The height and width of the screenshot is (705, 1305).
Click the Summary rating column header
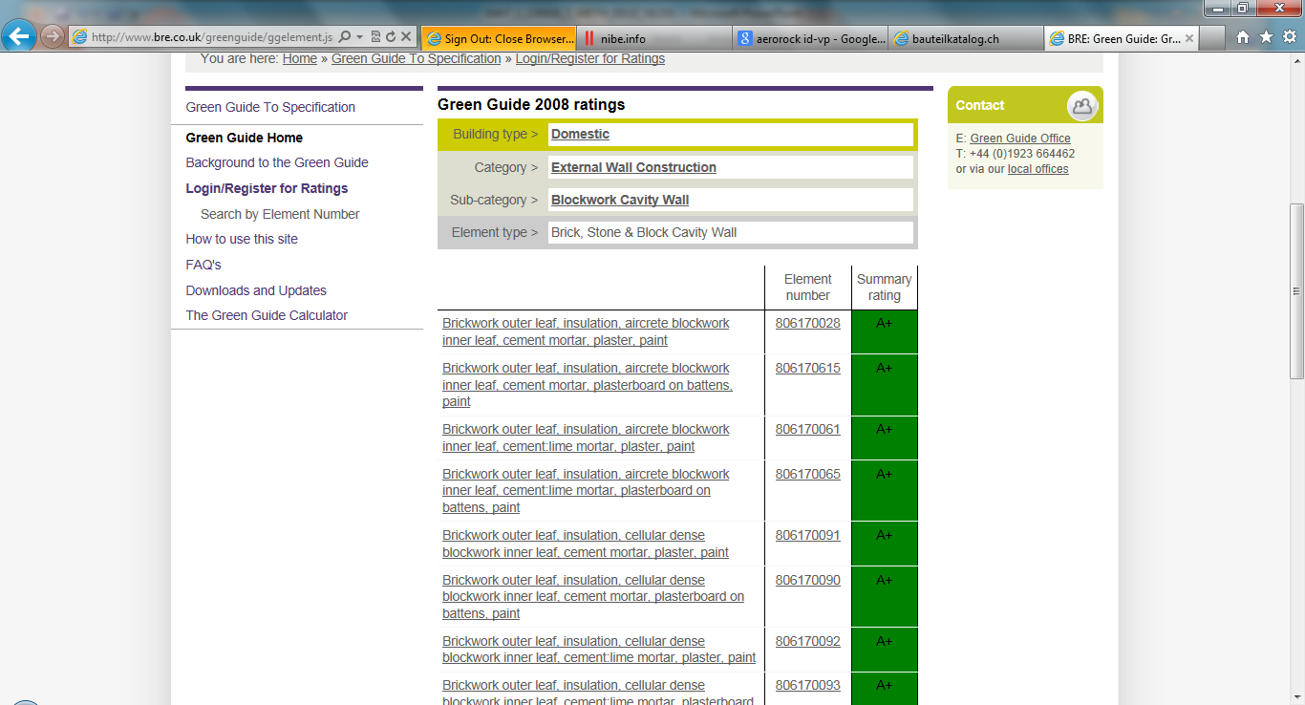885,288
